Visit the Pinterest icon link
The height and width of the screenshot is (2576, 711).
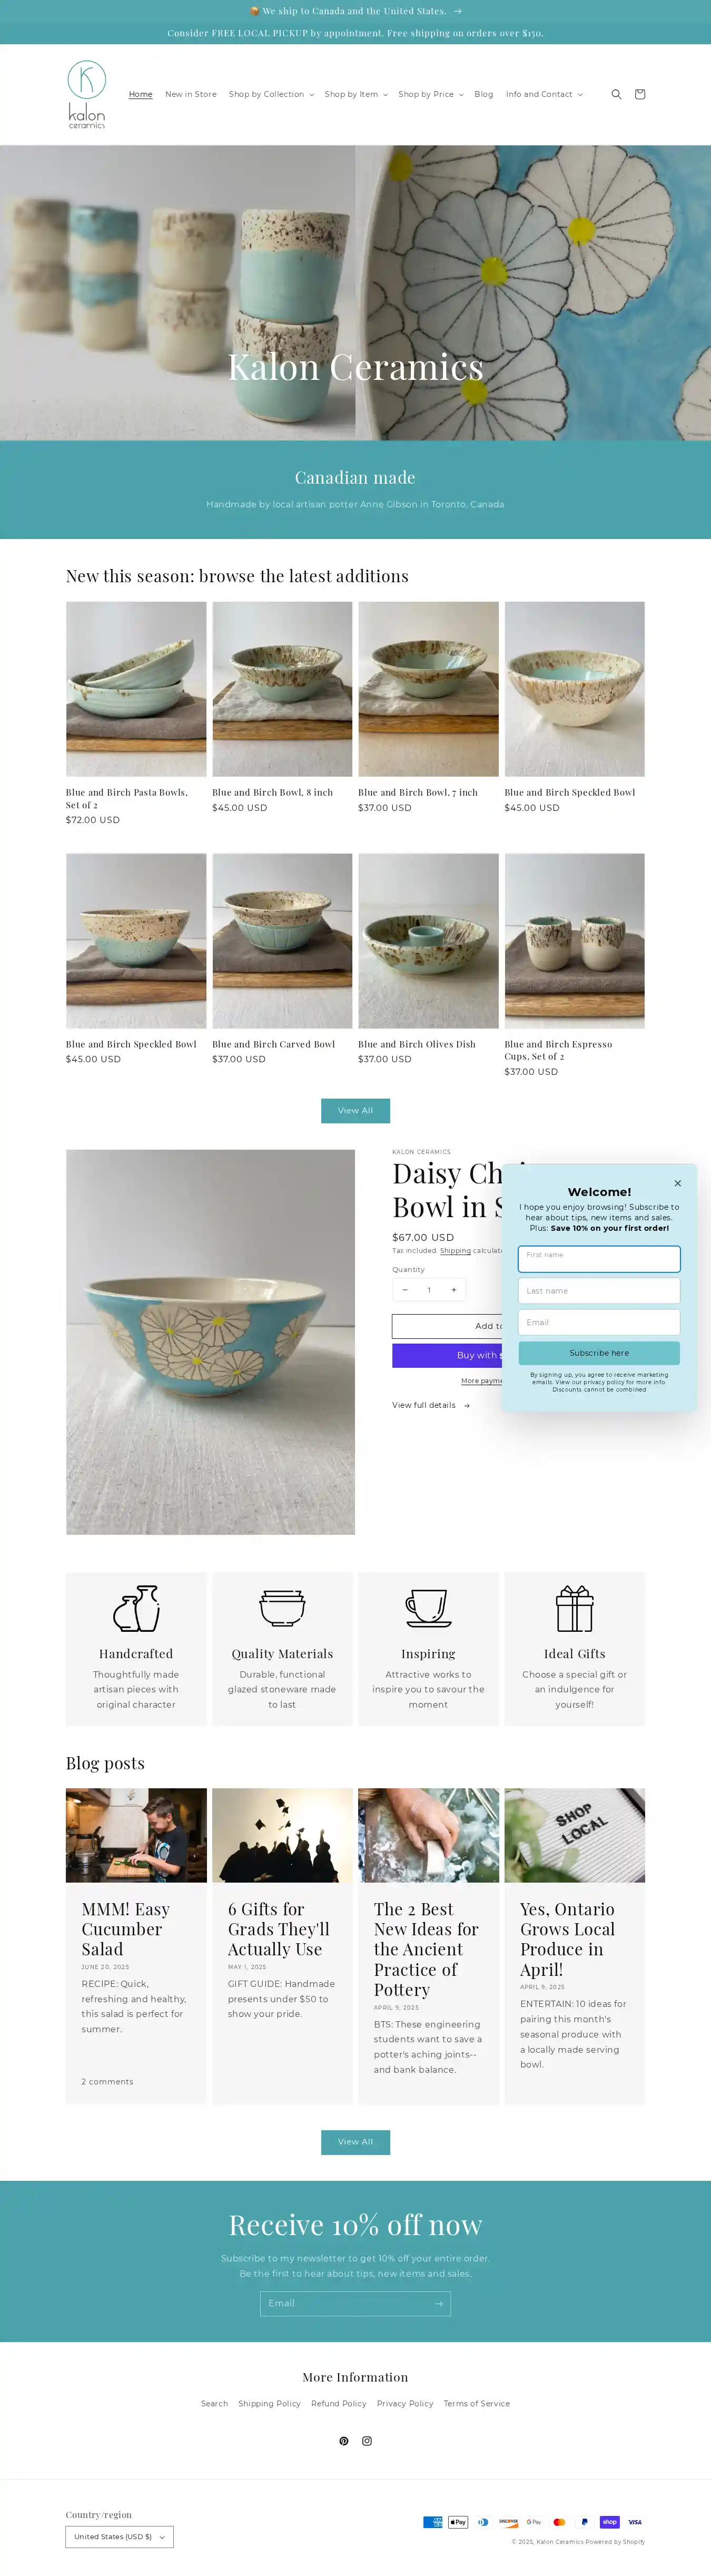point(344,2441)
